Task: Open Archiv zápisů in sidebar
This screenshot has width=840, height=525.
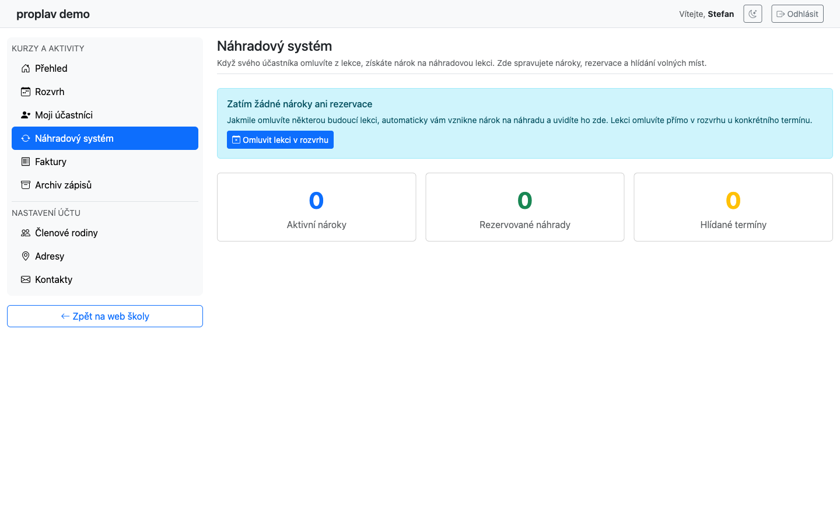Action: (x=105, y=185)
